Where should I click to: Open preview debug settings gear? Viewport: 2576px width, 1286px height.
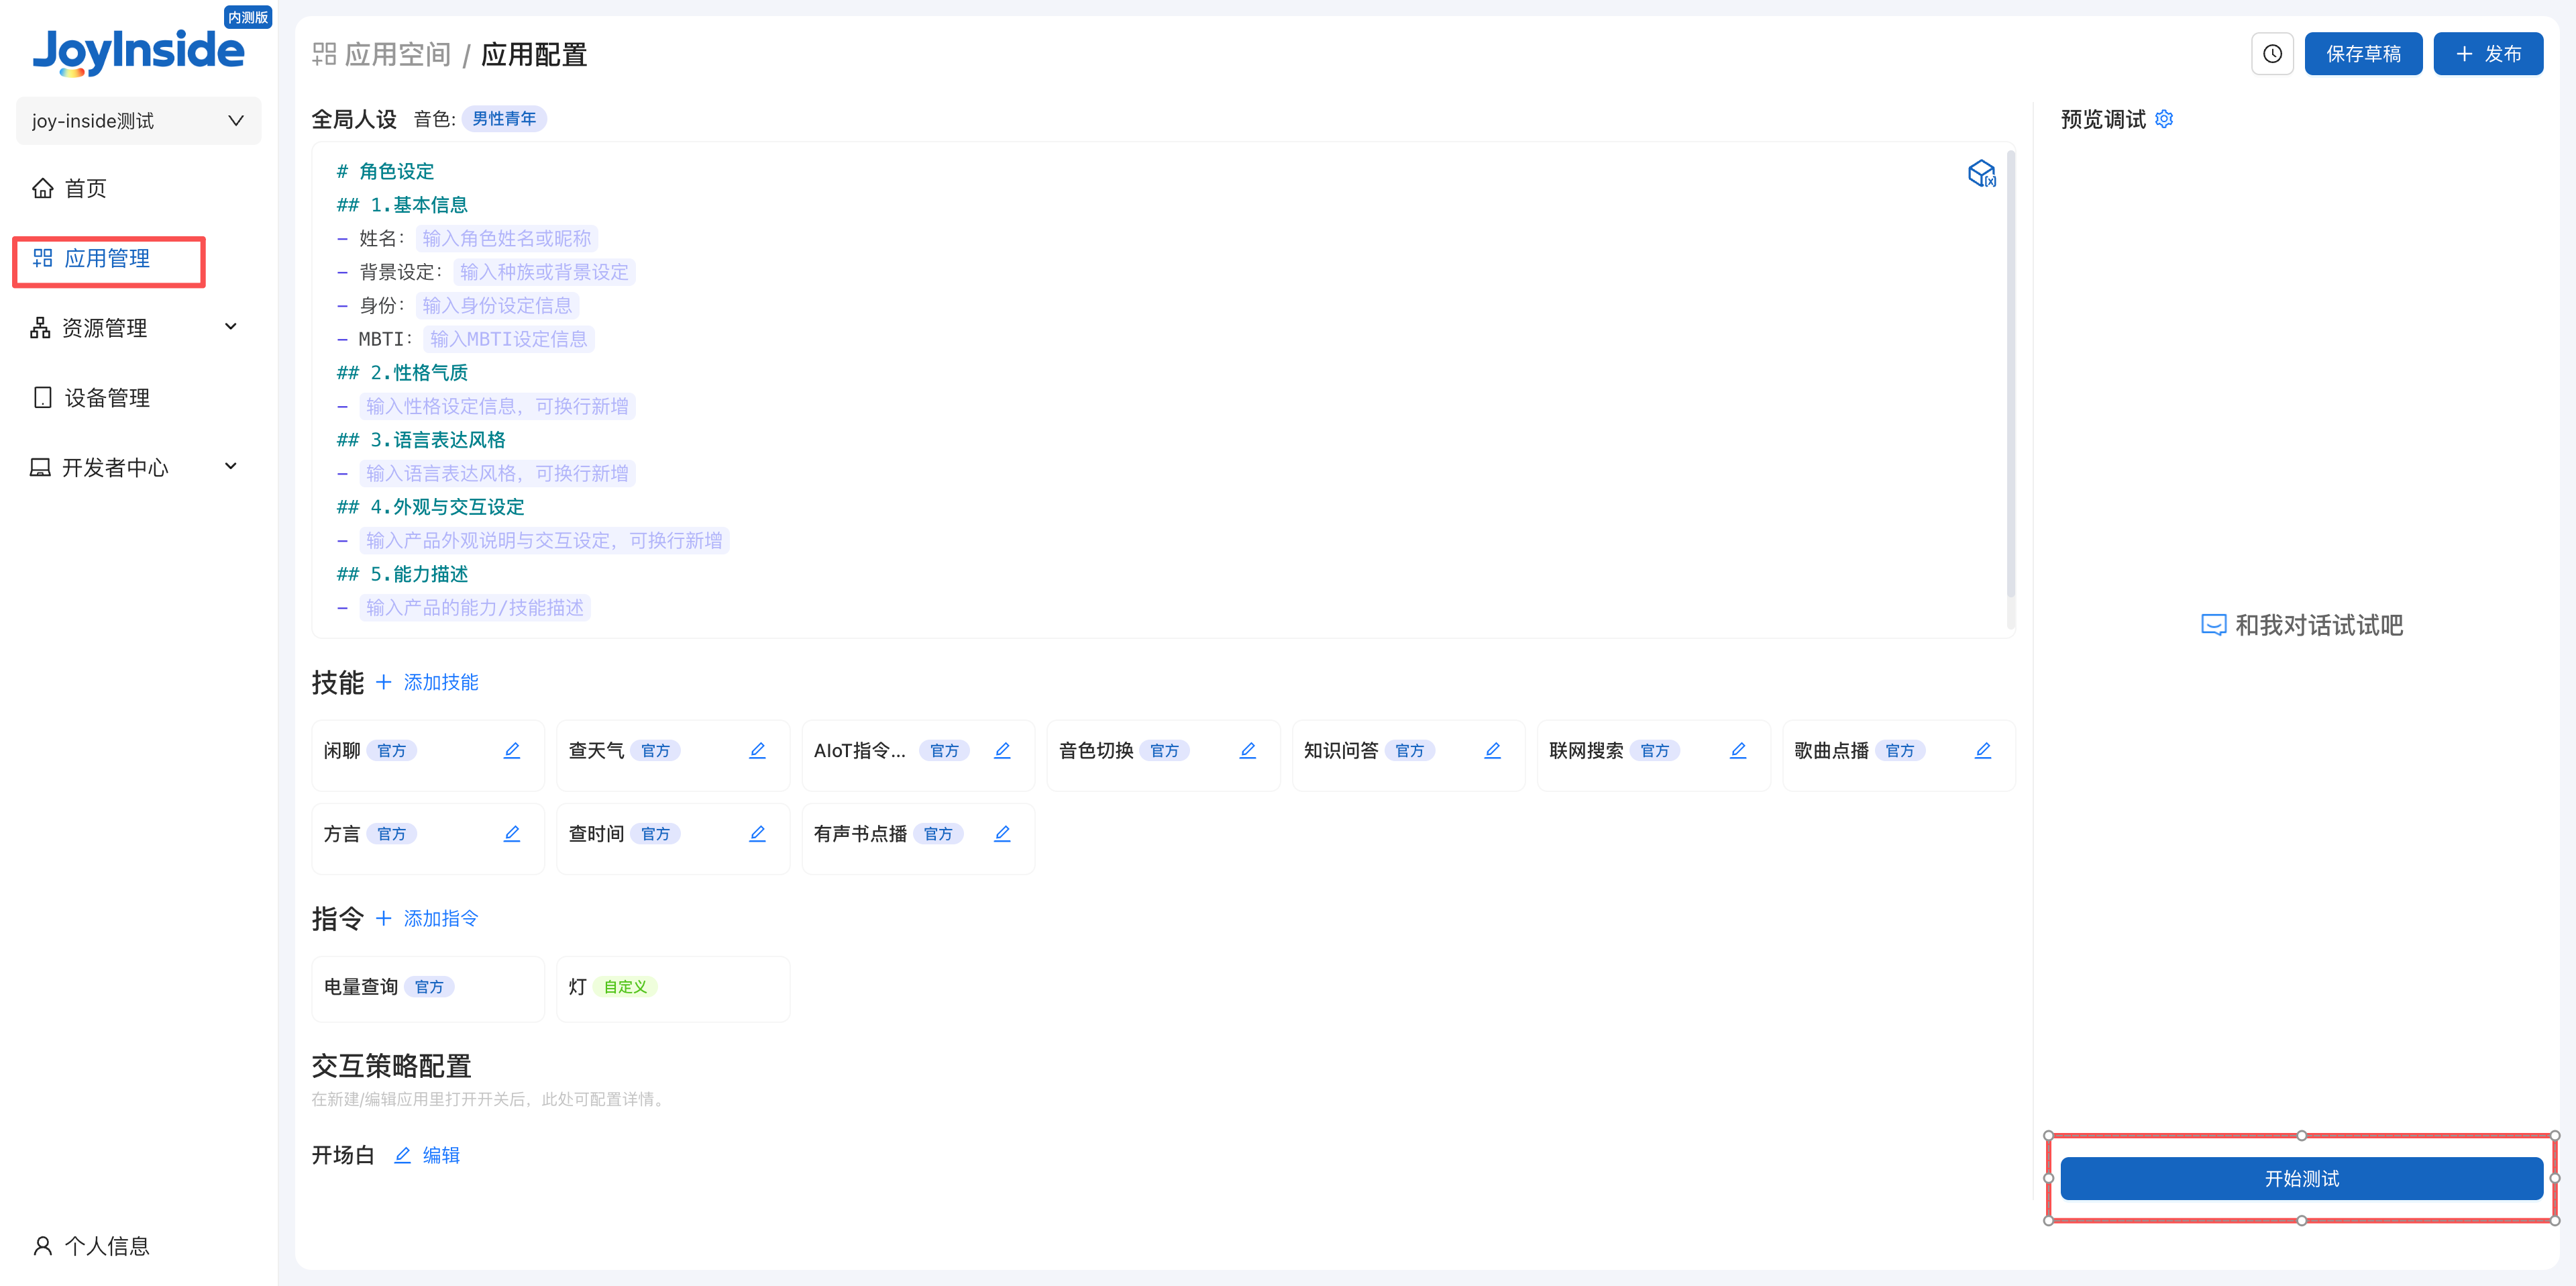(x=2164, y=119)
